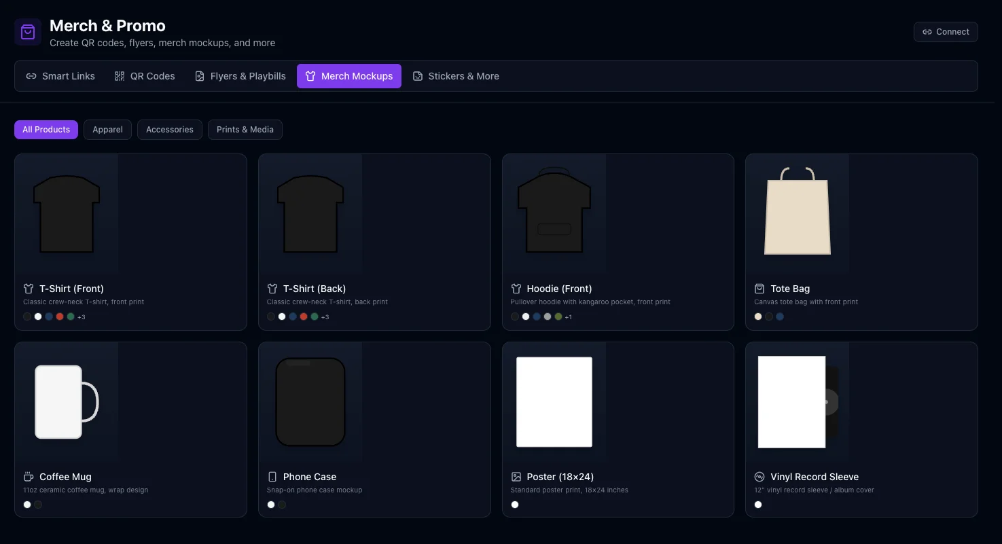The image size is (1002, 544).
Task: Click the Merch & Promo shopping bag logo
Action: click(28, 33)
